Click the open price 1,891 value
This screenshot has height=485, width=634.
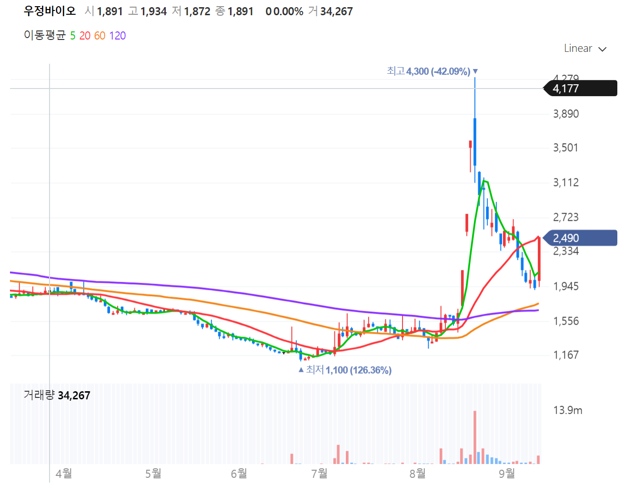coord(110,11)
